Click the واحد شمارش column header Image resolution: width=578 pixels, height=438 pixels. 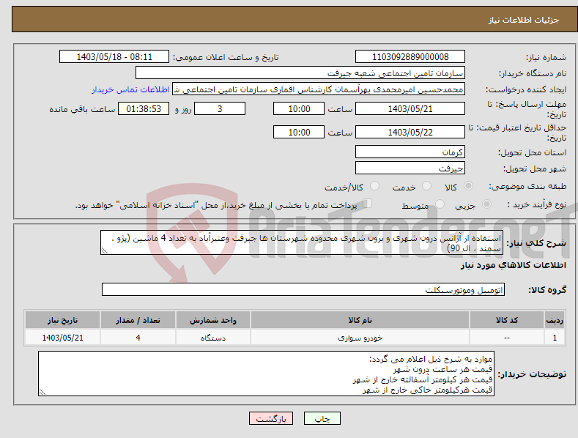click(x=213, y=320)
